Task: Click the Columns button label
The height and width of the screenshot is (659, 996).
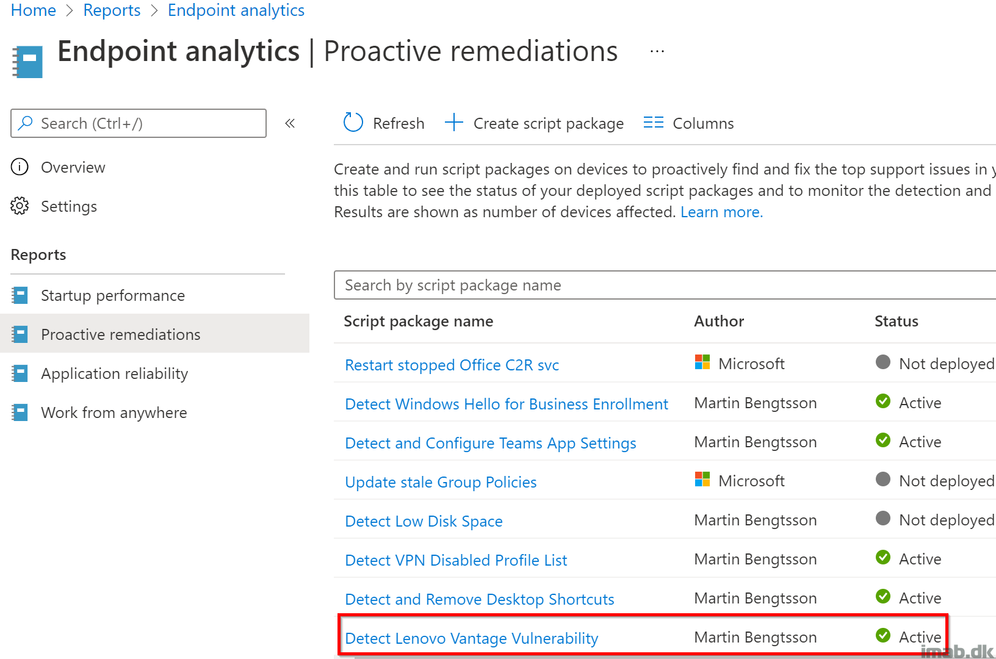Action: [703, 123]
